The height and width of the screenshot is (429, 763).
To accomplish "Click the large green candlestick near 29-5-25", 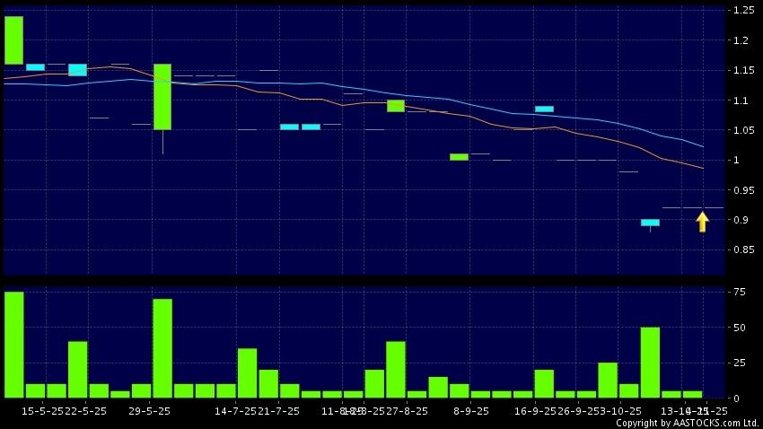I will [x=162, y=96].
